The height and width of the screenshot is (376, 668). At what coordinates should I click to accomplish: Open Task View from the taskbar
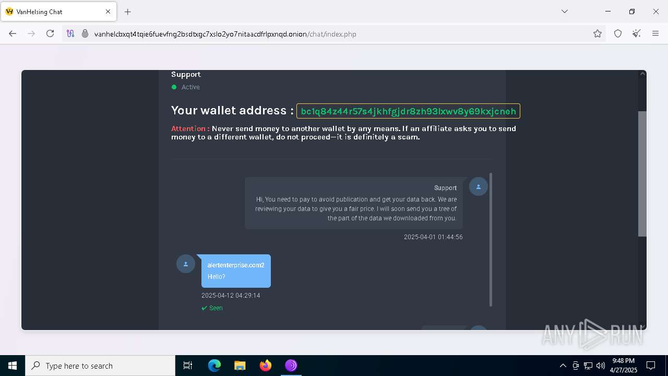[188, 366]
